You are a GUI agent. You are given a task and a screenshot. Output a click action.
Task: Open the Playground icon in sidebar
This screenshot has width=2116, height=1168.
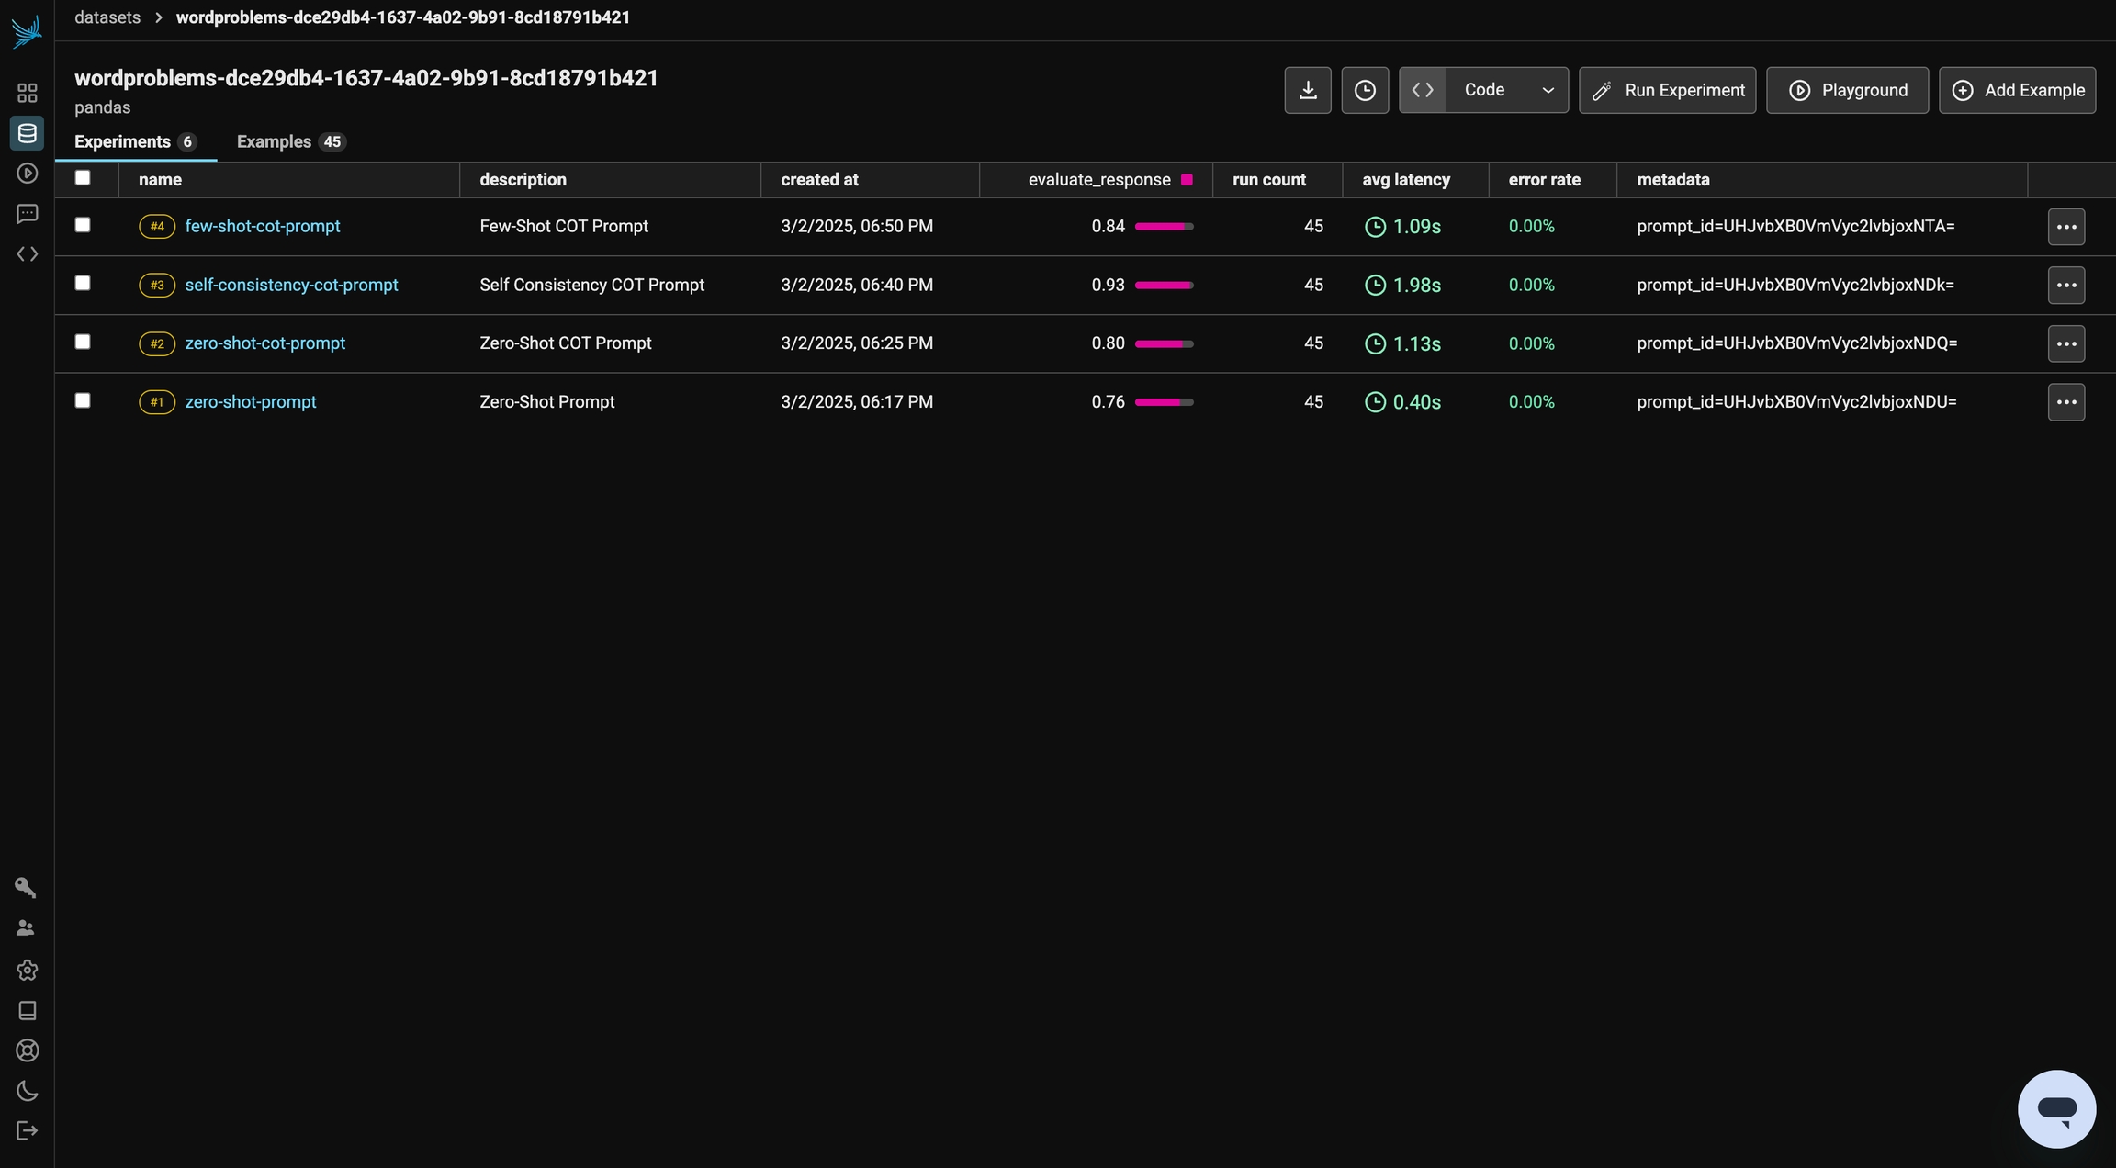(27, 174)
